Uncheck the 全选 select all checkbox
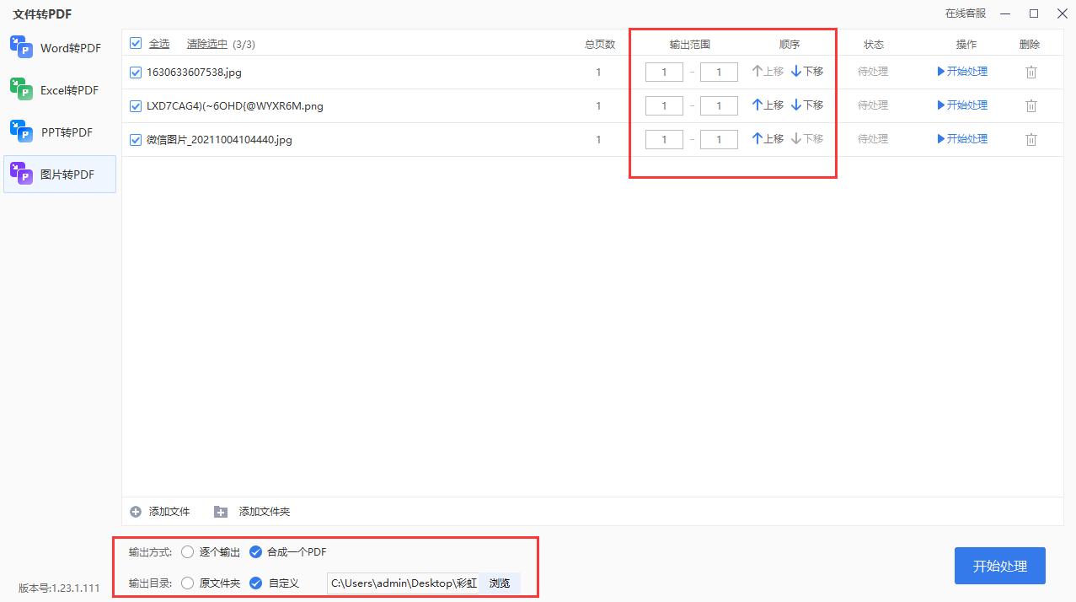 pos(135,43)
